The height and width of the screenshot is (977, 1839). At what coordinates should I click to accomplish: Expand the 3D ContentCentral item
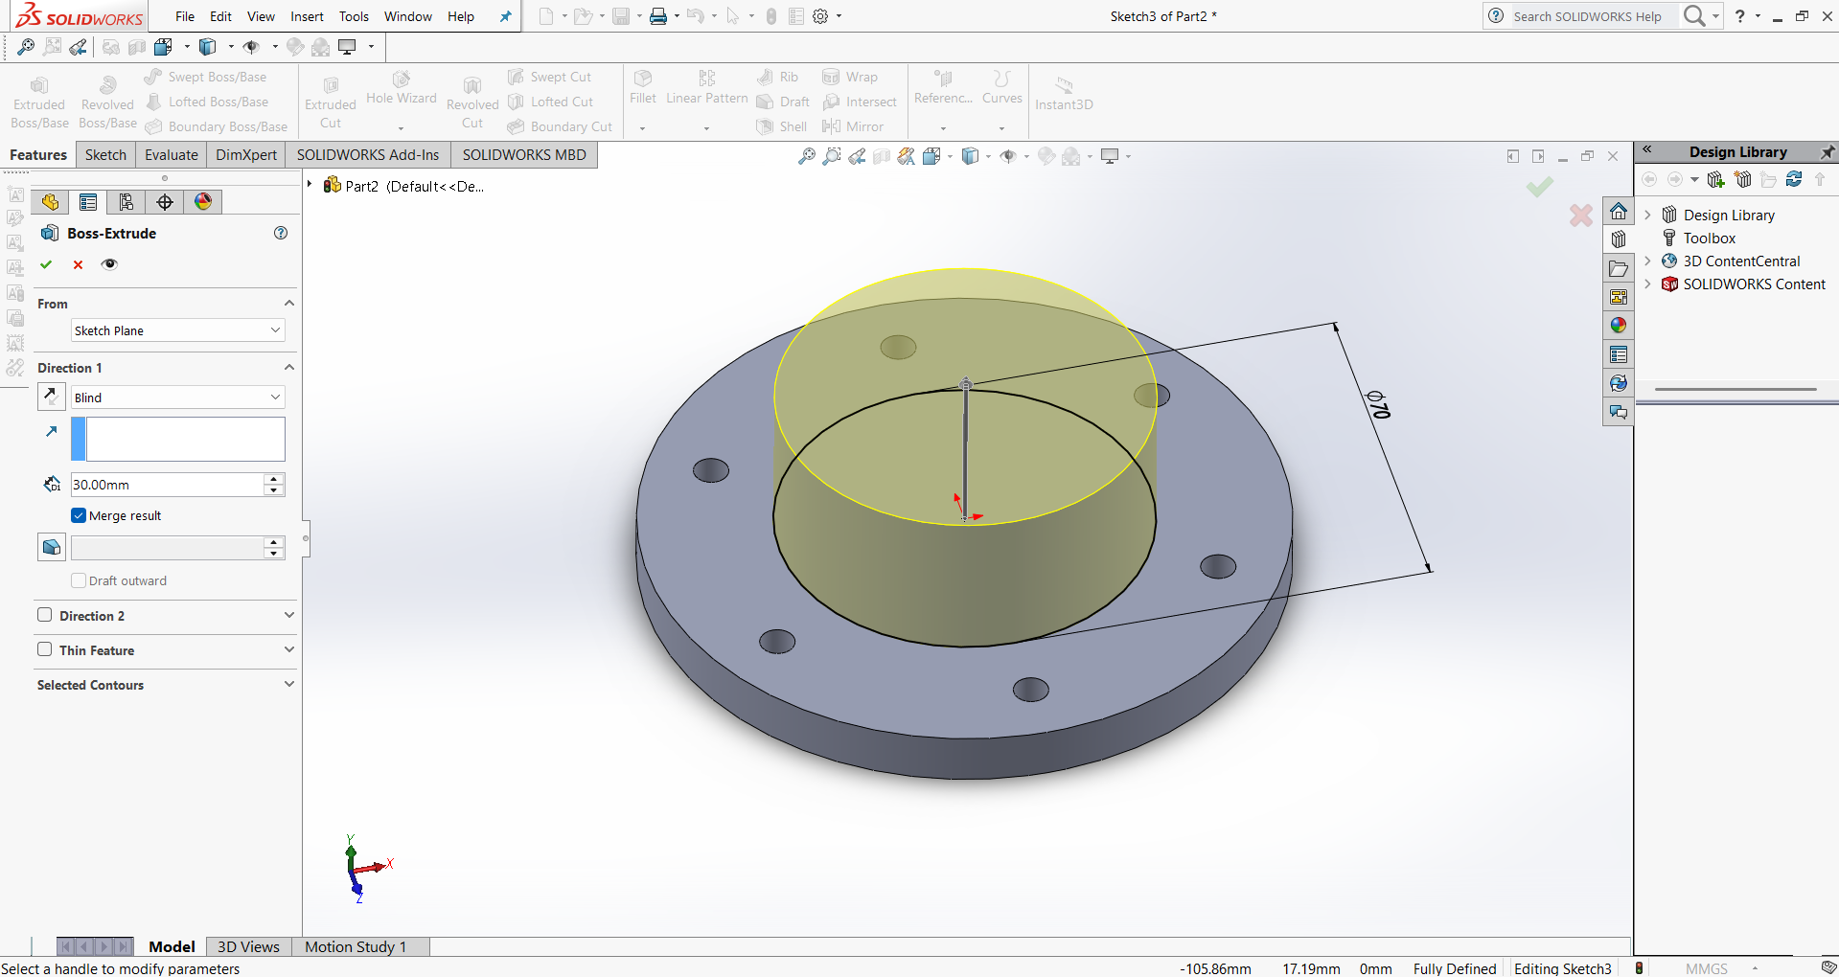(1647, 261)
